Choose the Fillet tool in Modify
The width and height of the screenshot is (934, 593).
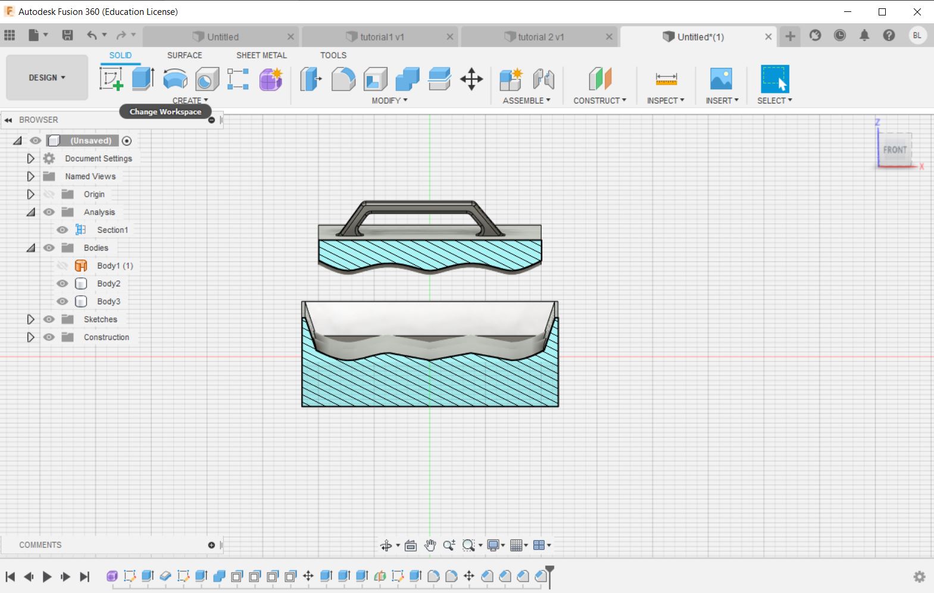click(x=343, y=79)
